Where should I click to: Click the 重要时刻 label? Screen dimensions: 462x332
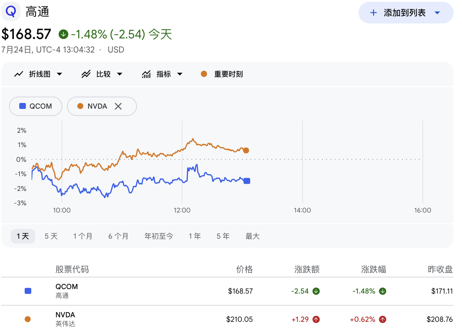pos(228,74)
